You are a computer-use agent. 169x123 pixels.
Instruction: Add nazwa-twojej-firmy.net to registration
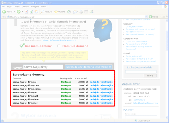coord(101,96)
